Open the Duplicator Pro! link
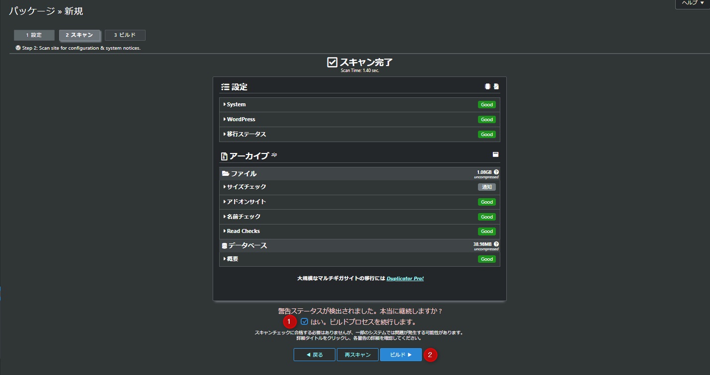 coord(405,279)
